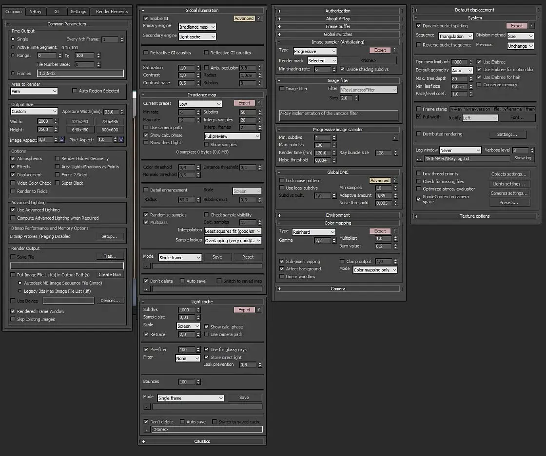Select the Frames radio button
The height and width of the screenshot is (456, 546).
(13, 74)
